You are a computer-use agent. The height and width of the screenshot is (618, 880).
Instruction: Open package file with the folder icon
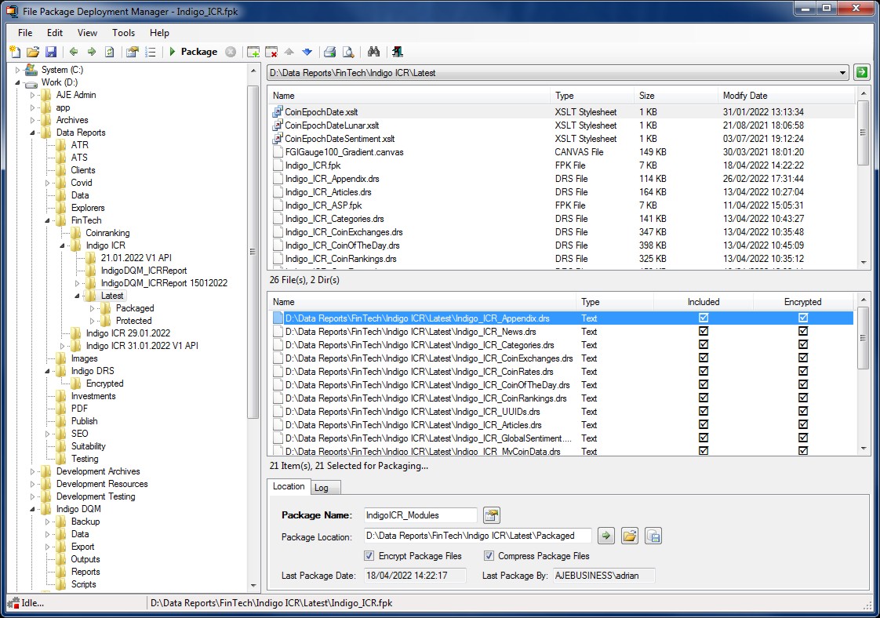[x=33, y=52]
